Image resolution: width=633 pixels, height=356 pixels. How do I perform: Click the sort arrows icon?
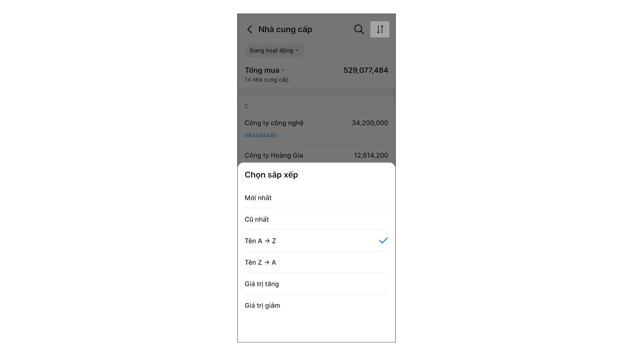coord(380,29)
